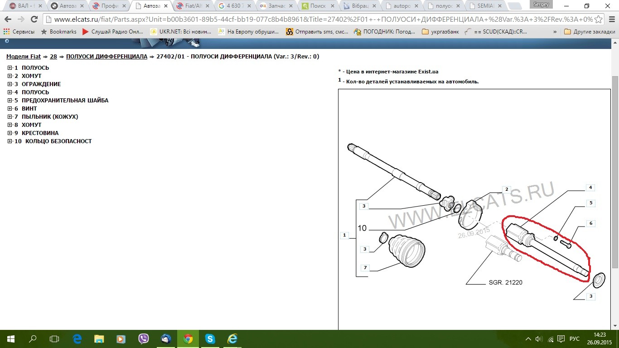Screen dimensions: 619x348
Task: Go back to the previous page
Action: click(x=9, y=19)
